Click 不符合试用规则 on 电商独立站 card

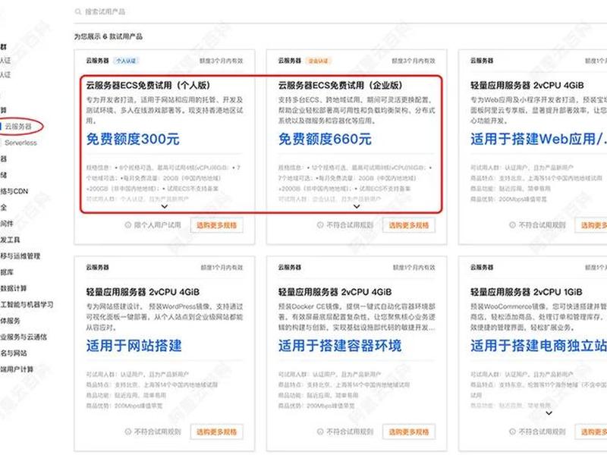pyautogui.click(x=542, y=431)
